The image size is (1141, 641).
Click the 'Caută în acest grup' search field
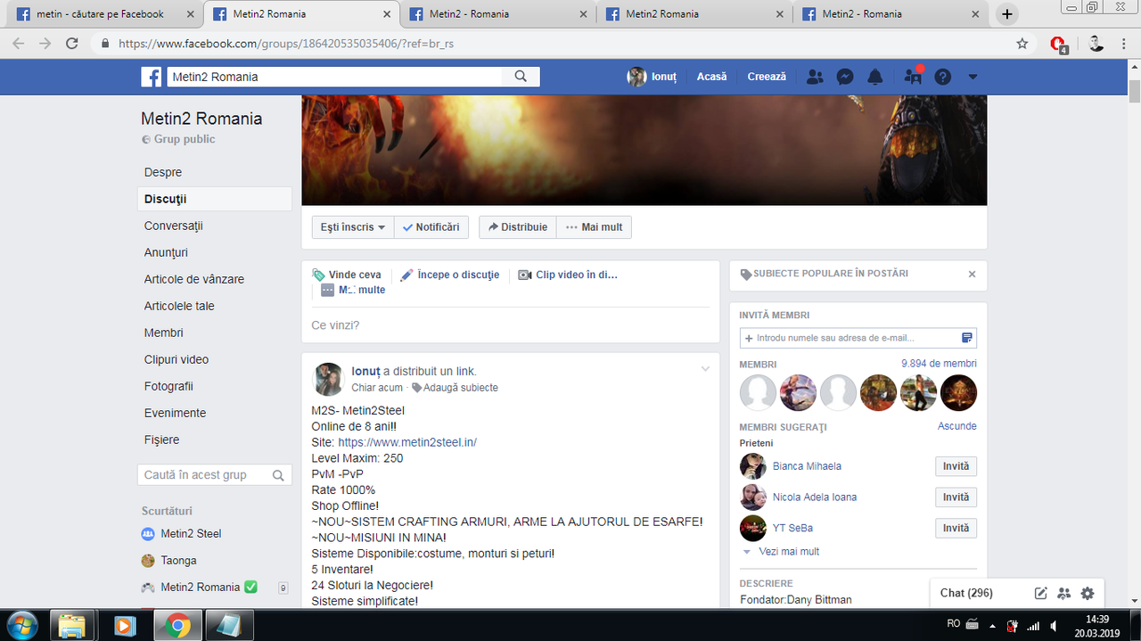[x=215, y=475]
